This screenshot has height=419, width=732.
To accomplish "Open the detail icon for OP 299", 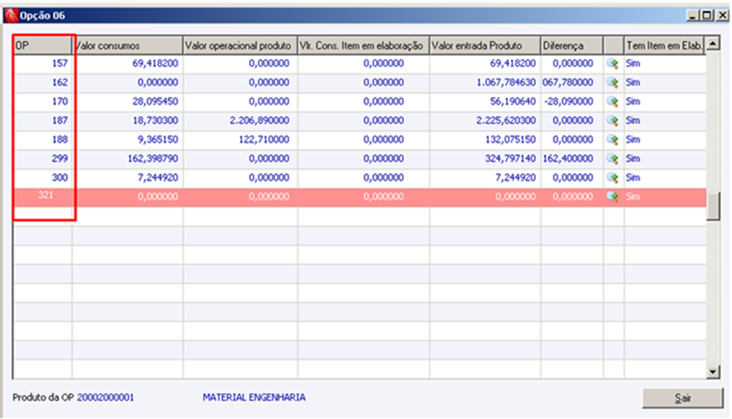I will pos(612,159).
